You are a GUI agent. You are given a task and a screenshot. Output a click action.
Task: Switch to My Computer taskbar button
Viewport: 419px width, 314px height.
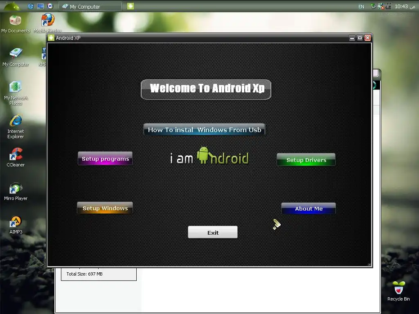pos(90,7)
